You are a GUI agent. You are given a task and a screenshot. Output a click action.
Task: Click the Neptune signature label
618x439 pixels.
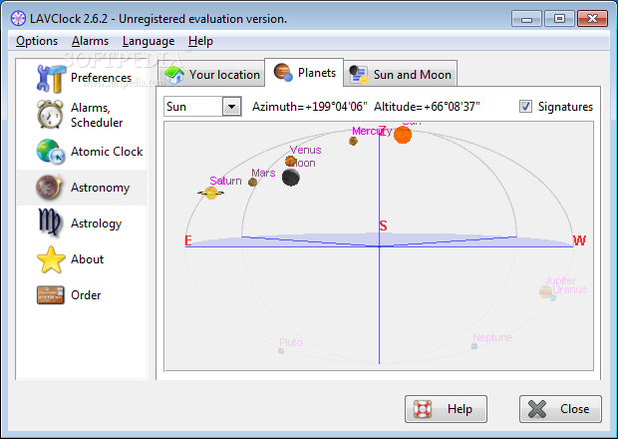492,337
